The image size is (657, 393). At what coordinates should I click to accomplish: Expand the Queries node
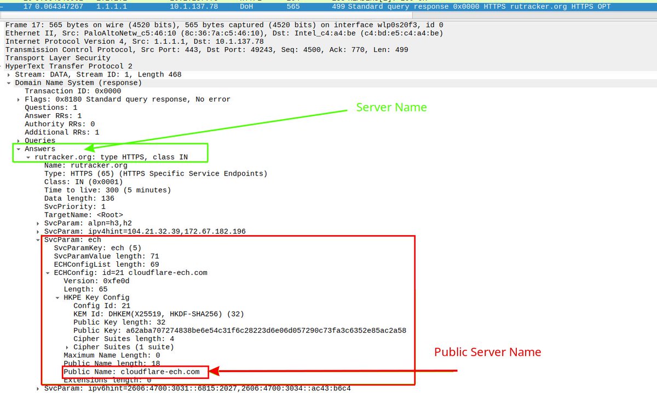[x=19, y=140]
